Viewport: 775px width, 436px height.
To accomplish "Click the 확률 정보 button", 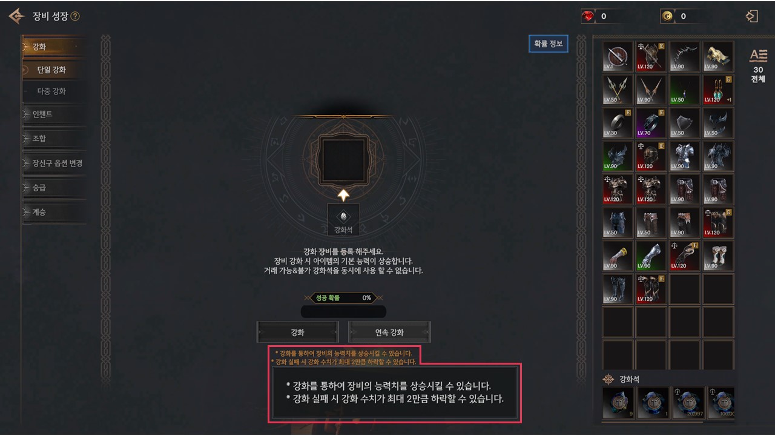I will click(549, 44).
